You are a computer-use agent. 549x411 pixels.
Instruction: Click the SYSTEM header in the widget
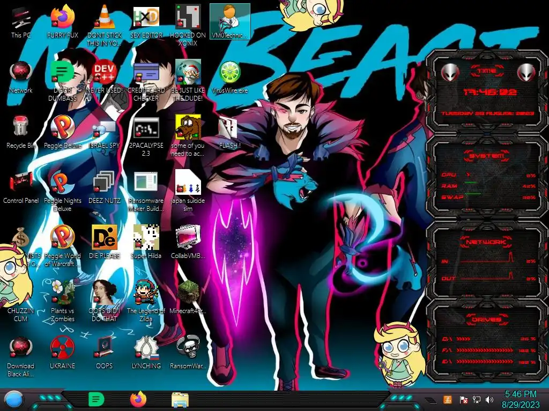[x=487, y=156]
